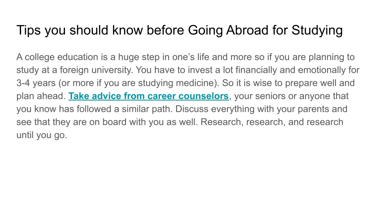
Task: Click the word 'Studying' in the heading
Action: (x=317, y=30)
